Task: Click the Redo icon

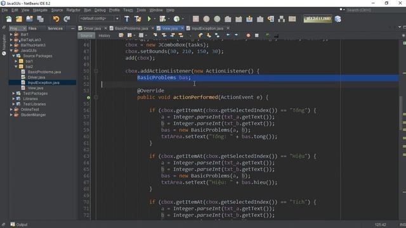Action: coord(67,19)
